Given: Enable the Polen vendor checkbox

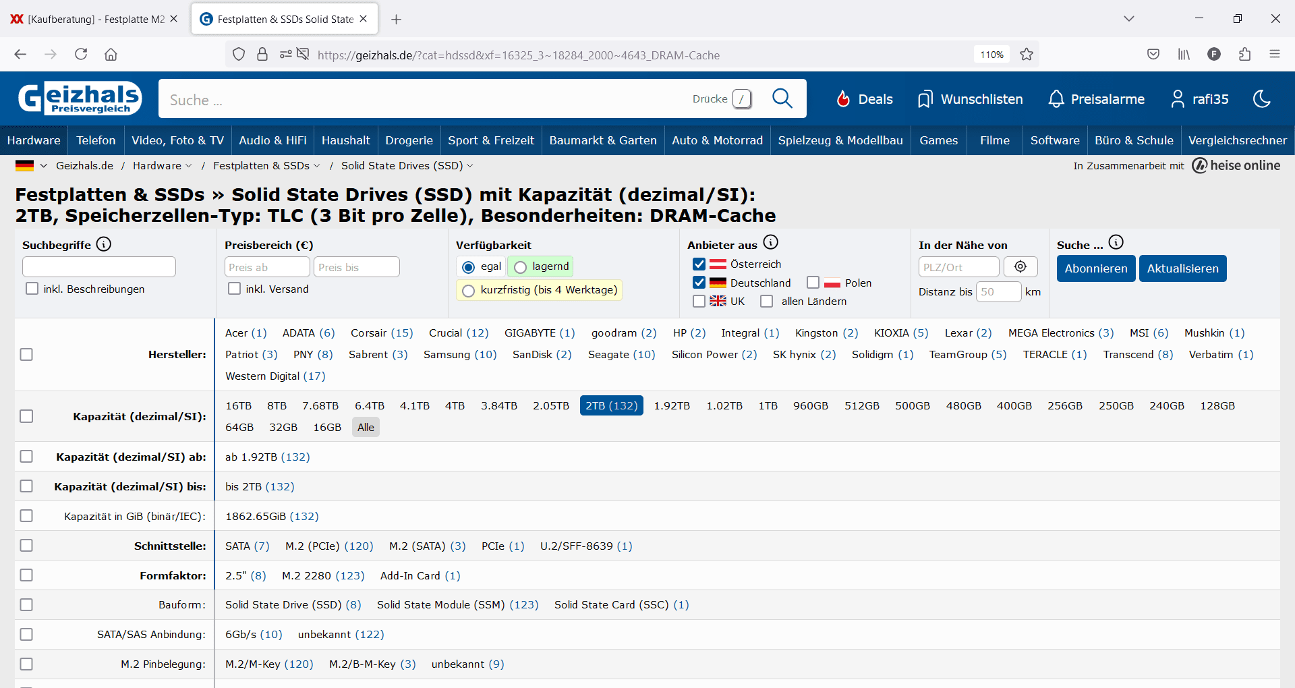Looking at the screenshot, I should click(x=813, y=283).
